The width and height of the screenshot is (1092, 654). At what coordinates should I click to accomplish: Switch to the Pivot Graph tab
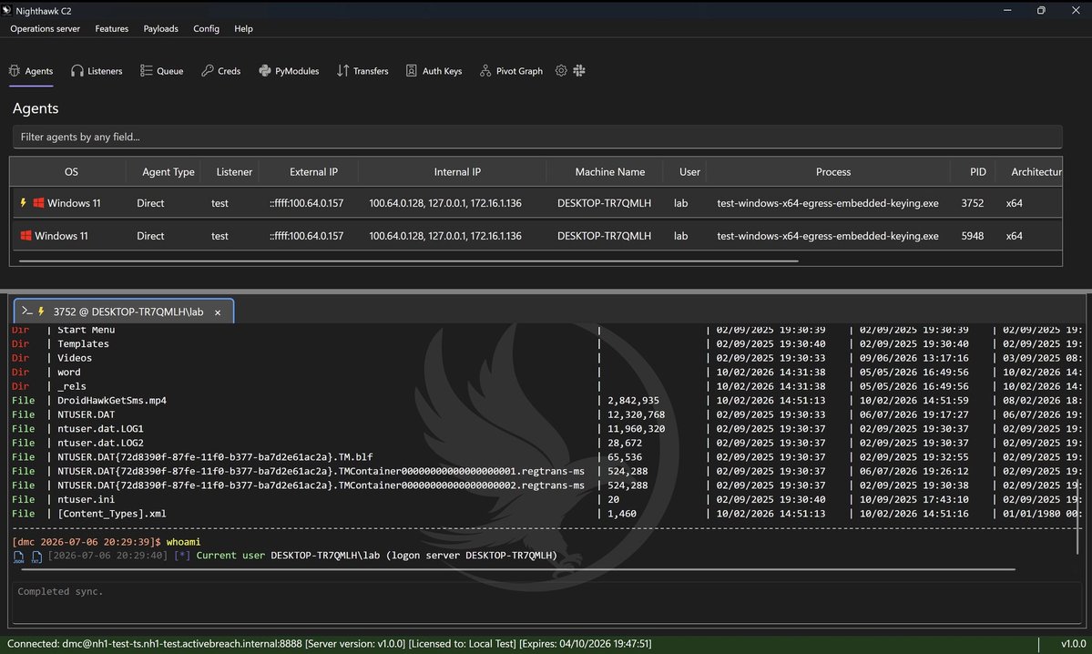[511, 71]
